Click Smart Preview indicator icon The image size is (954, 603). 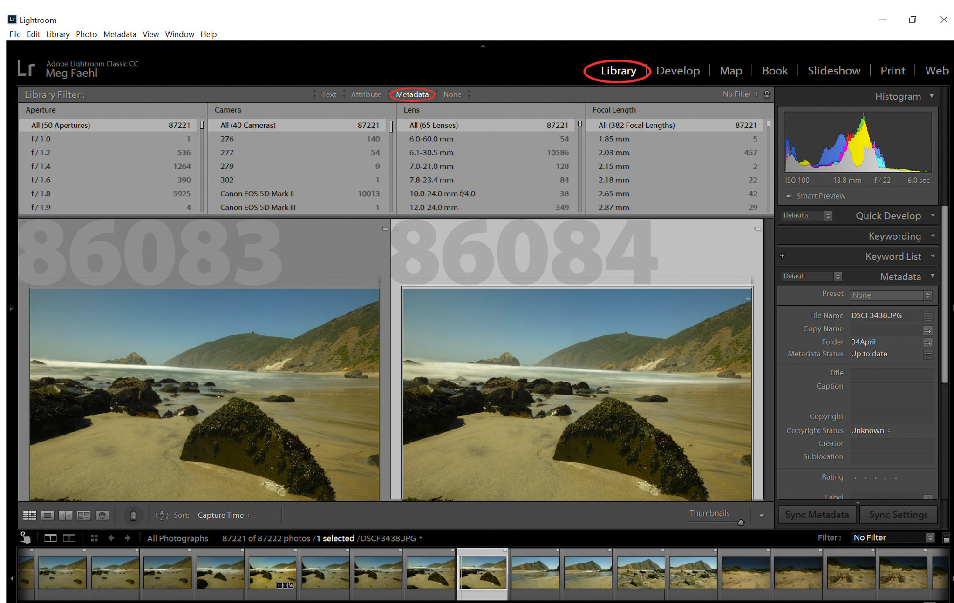(789, 196)
